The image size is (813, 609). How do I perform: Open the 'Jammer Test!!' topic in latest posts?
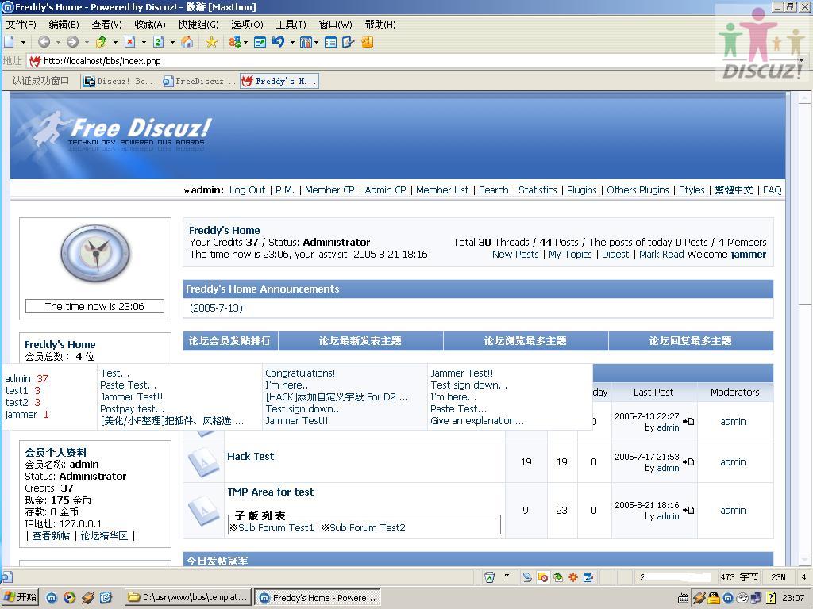[x=131, y=397]
